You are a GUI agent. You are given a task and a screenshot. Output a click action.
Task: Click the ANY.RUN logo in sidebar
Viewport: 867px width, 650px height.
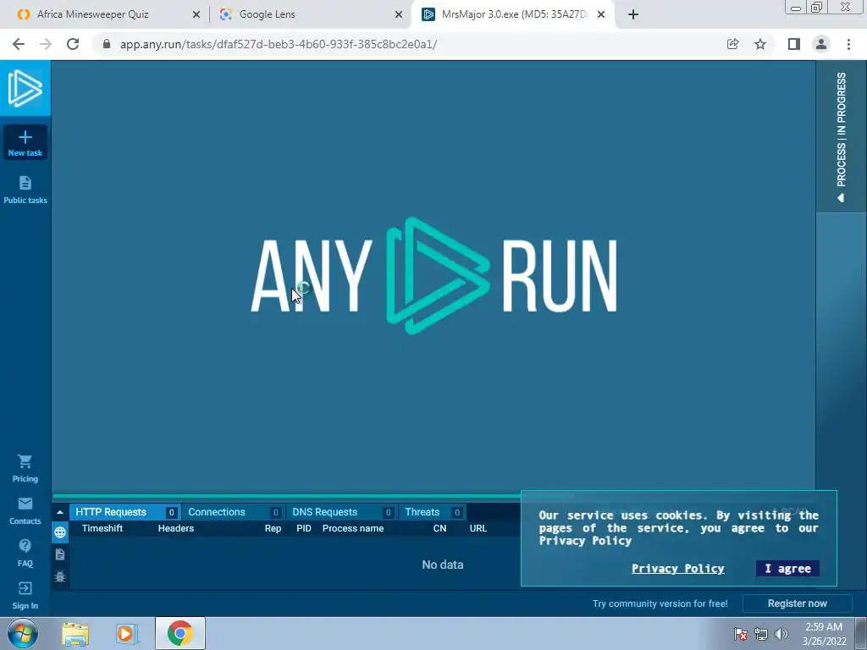(x=25, y=88)
